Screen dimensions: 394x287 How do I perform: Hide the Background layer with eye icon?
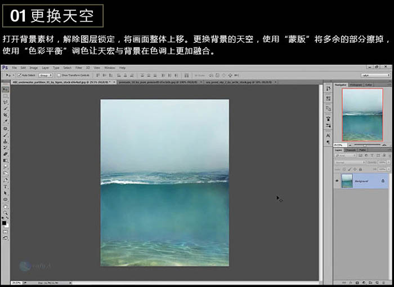337,181
